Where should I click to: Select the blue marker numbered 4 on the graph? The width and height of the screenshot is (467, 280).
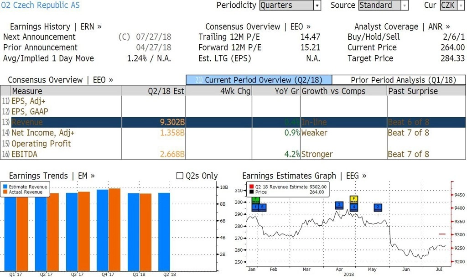click(353, 207)
